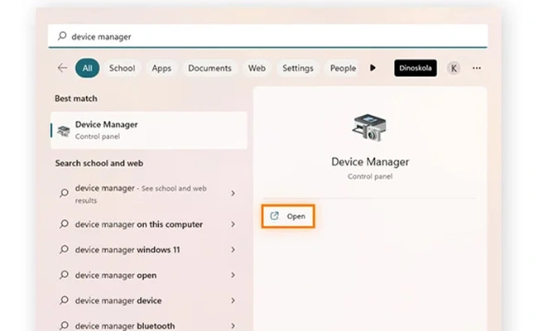Expand 'device manager device' chevron
Screen dimensions: 538x331
click(233, 300)
